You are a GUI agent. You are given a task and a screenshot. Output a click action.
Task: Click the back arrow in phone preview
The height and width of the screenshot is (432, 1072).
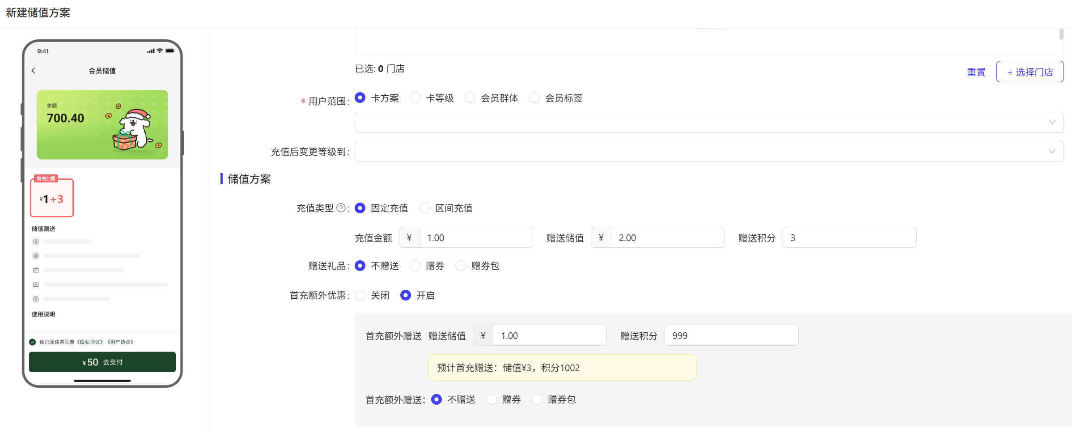tap(34, 71)
